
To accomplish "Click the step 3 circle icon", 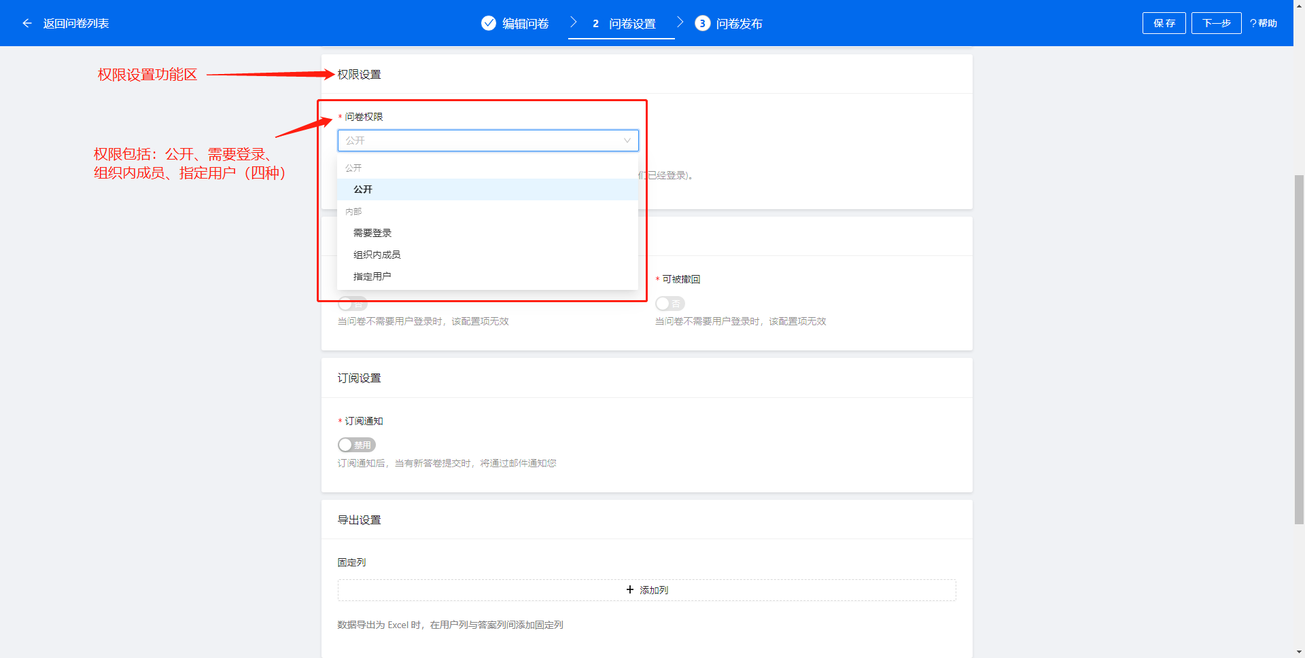I will tap(702, 23).
